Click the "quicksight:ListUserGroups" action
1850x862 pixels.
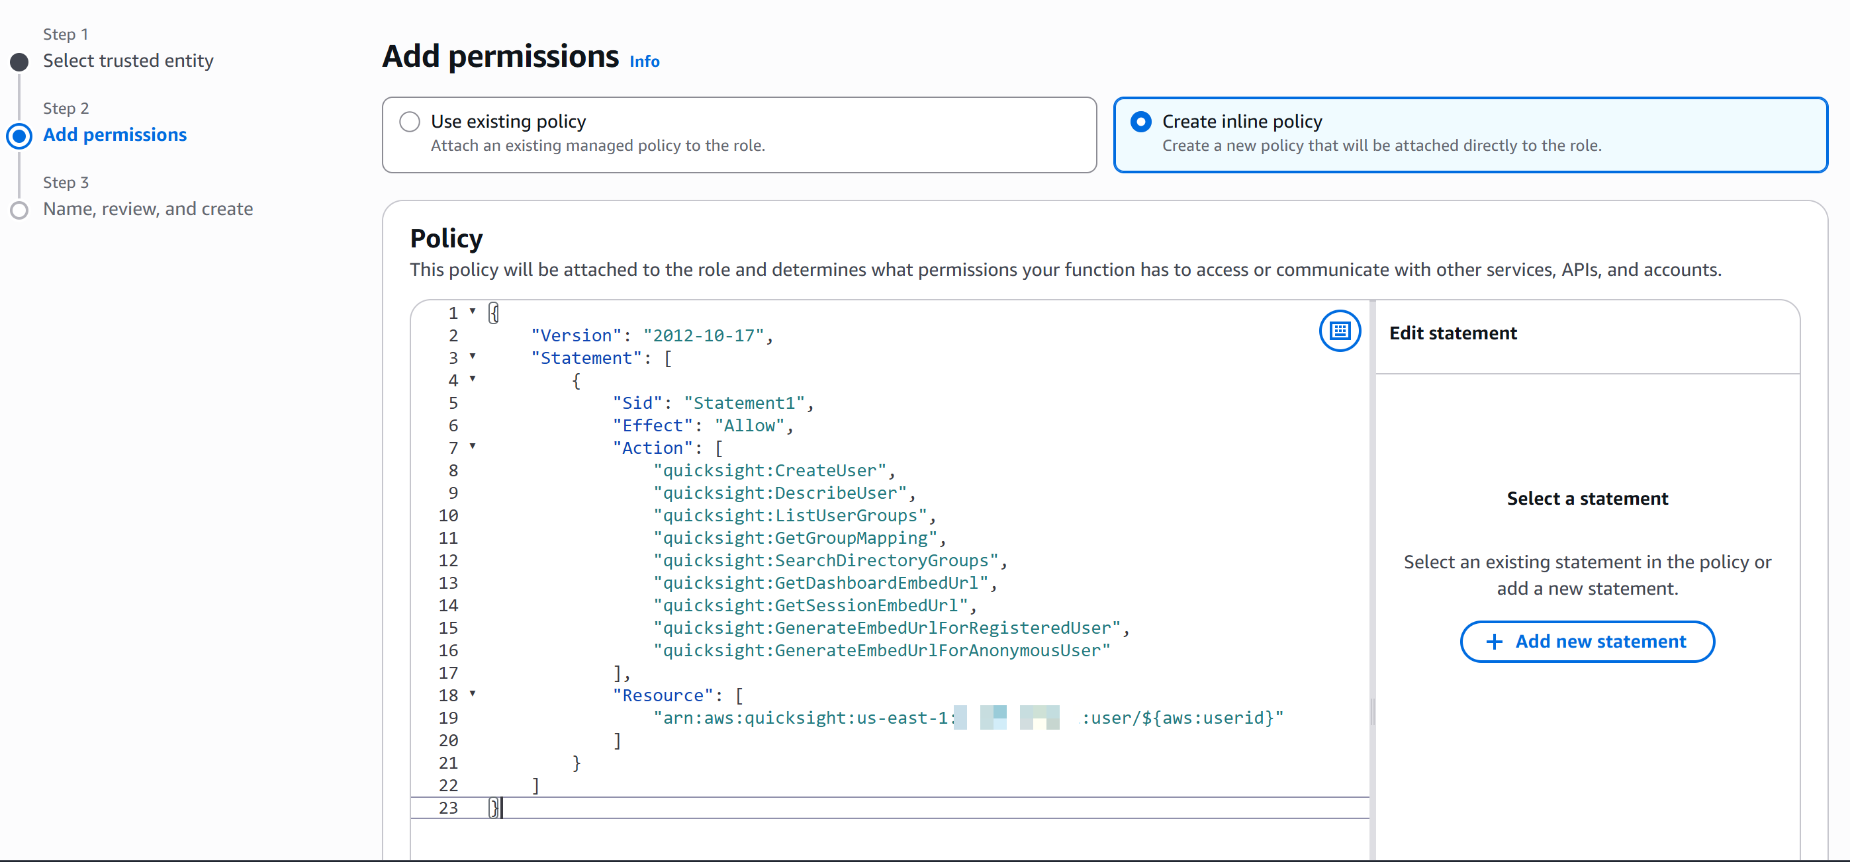tap(790, 515)
